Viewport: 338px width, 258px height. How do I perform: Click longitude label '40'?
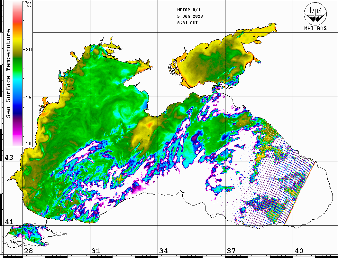pos(299,251)
